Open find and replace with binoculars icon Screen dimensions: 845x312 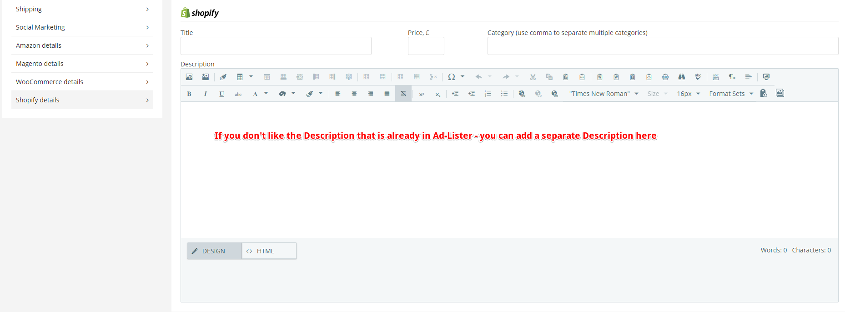click(x=682, y=77)
